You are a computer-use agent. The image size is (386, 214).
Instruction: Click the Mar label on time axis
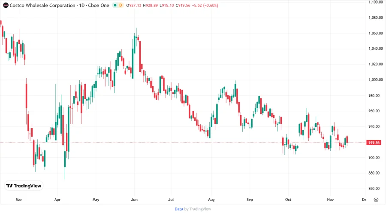click(19, 199)
